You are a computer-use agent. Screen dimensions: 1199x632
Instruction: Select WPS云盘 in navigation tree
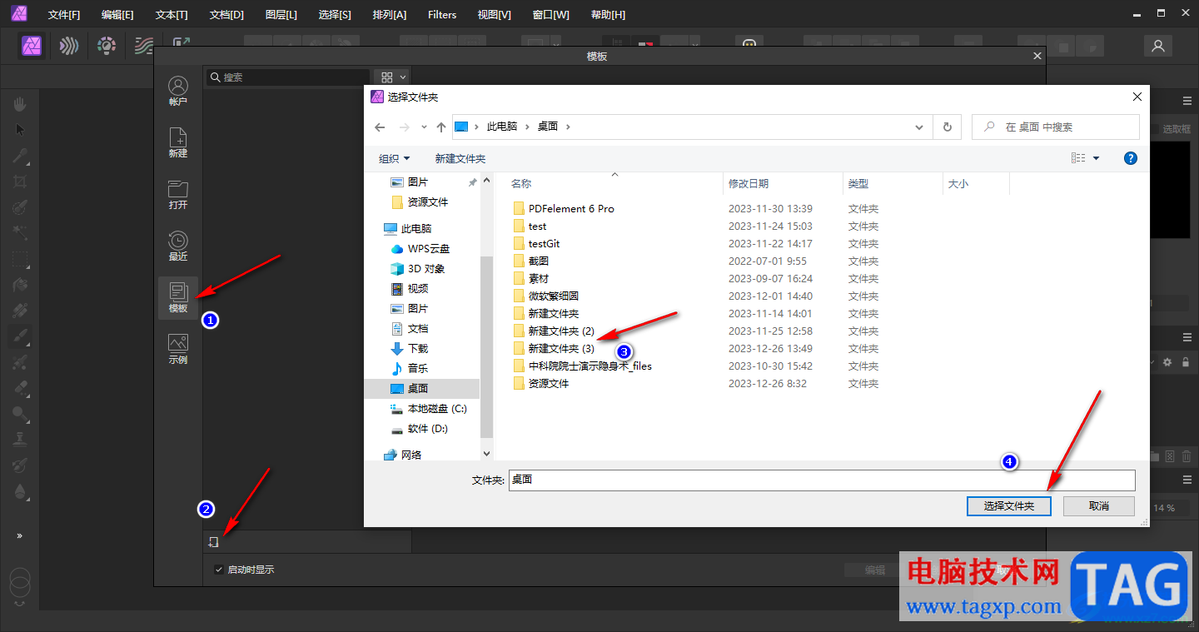420,249
